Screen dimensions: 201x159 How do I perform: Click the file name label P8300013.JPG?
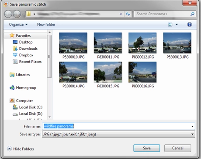click(177, 57)
